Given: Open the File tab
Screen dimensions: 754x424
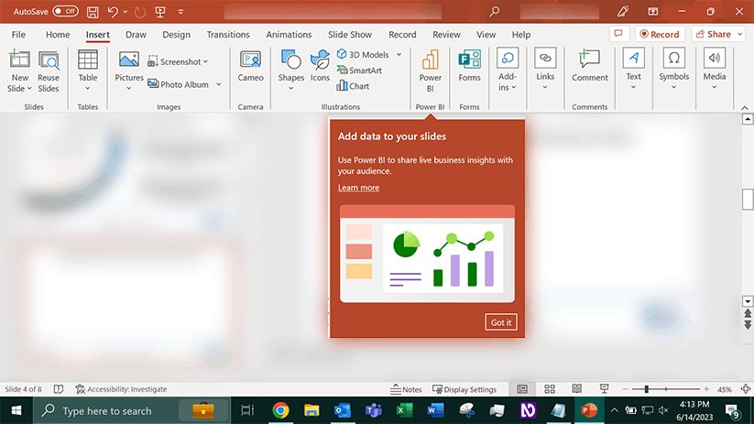Looking at the screenshot, I should click(18, 35).
